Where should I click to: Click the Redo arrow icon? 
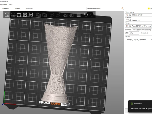coord(92,15)
